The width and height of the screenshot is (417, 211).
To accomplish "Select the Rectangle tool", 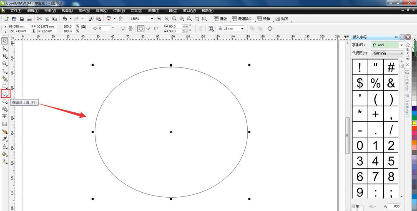I will 5,86.
